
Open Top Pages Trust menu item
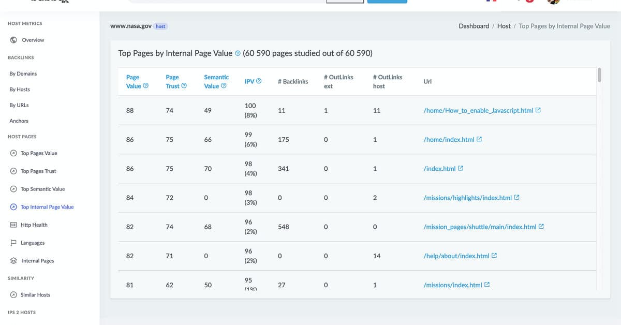click(38, 171)
